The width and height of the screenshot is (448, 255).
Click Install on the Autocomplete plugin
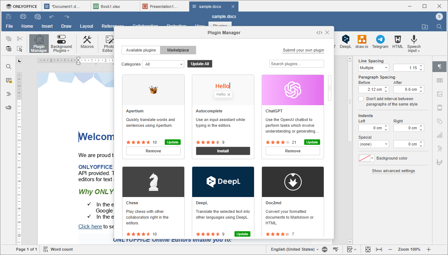223,151
